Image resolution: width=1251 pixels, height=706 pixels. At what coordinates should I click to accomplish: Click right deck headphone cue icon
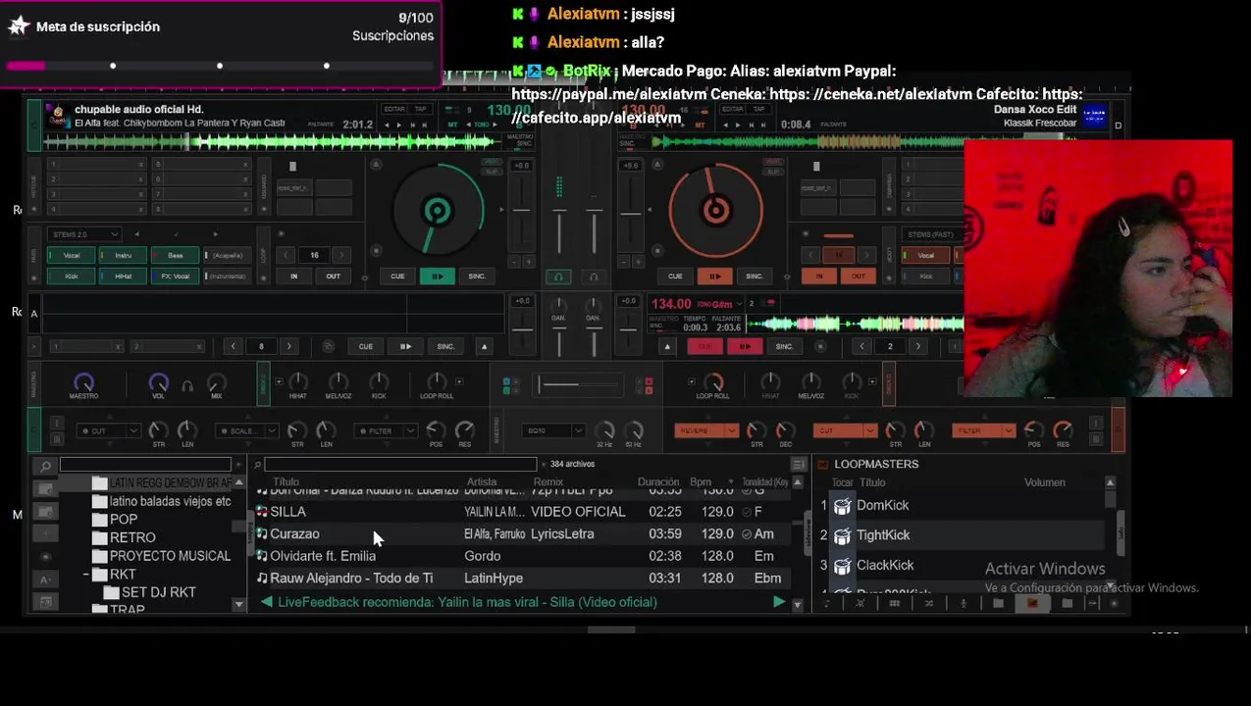point(593,277)
